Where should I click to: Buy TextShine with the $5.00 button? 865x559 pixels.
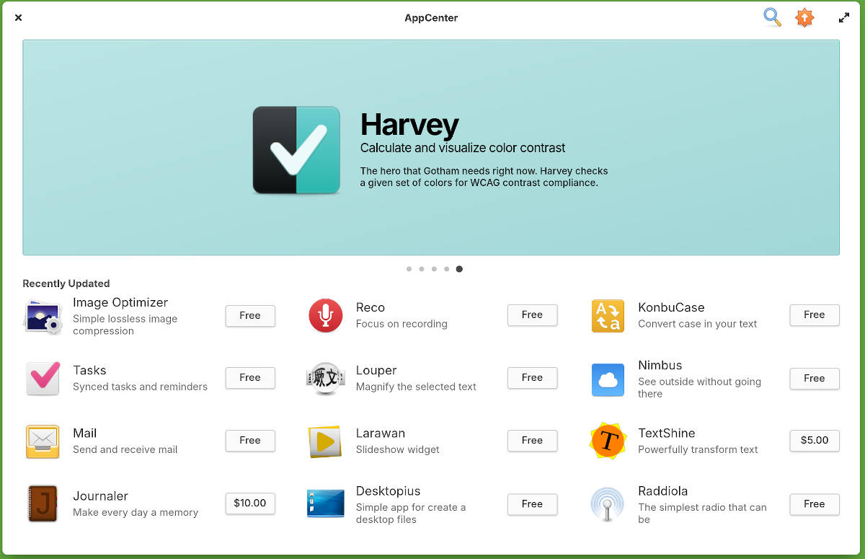point(815,440)
